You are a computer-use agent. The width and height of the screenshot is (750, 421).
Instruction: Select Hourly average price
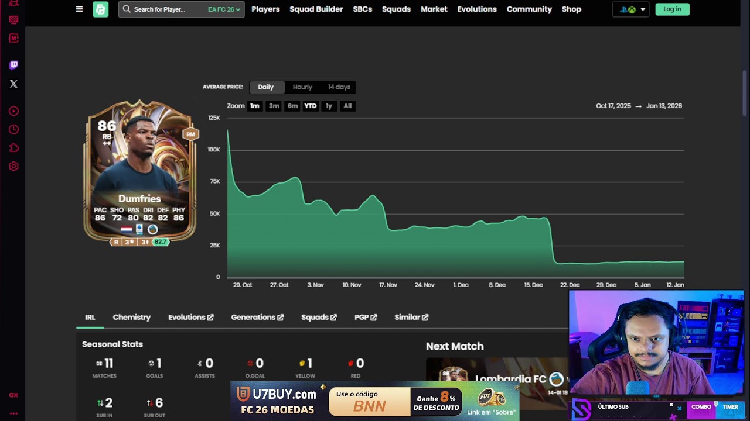click(x=302, y=87)
